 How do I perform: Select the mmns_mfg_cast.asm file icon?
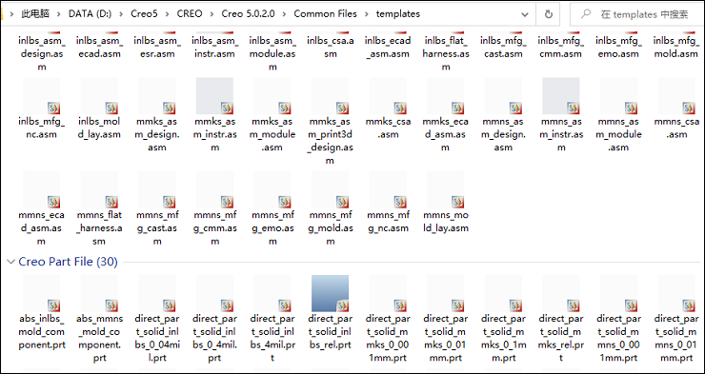(x=157, y=189)
